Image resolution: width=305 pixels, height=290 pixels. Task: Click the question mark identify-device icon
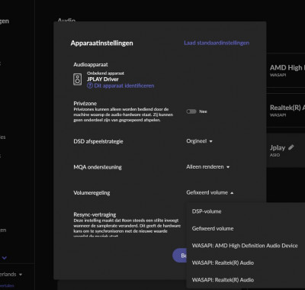point(90,85)
